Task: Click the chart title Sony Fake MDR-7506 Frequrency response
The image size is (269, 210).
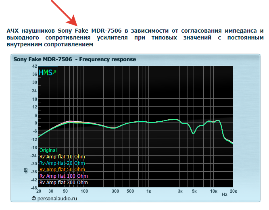Action: (x=75, y=59)
